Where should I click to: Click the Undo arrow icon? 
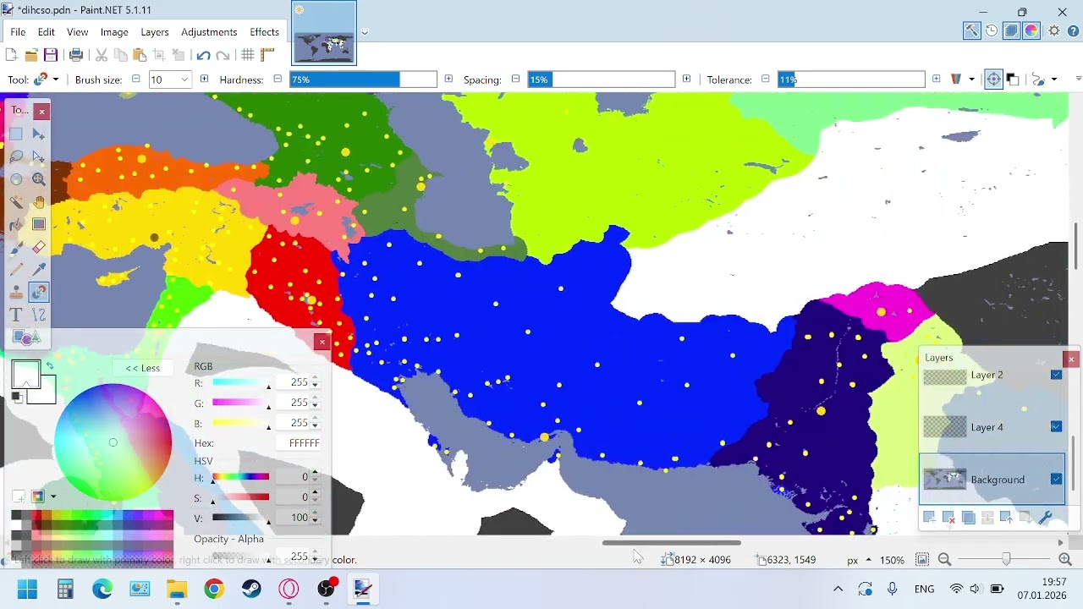coord(203,55)
